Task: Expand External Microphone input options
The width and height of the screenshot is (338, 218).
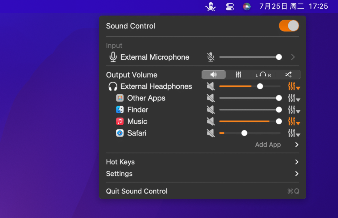Action: click(x=293, y=57)
